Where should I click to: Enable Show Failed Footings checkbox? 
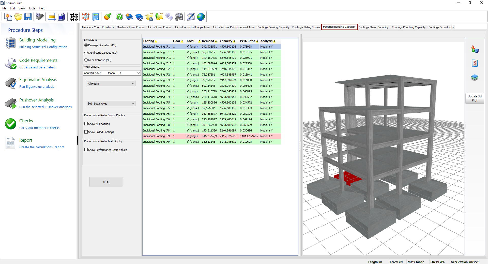coord(86,132)
